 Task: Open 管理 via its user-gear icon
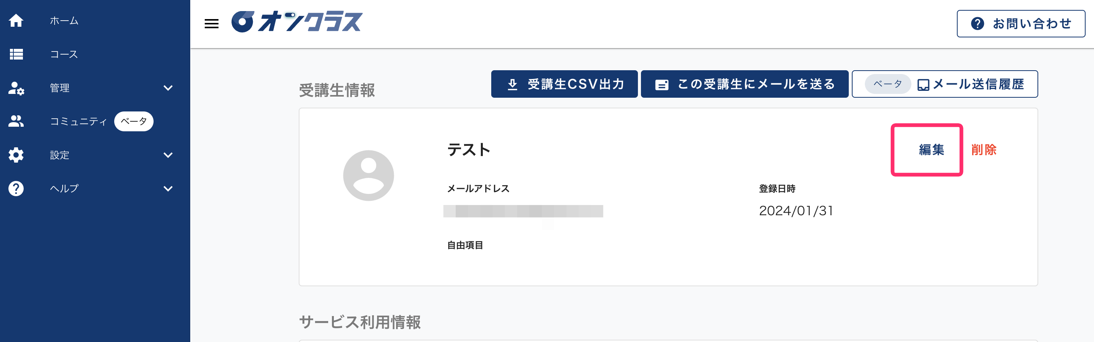tap(16, 88)
